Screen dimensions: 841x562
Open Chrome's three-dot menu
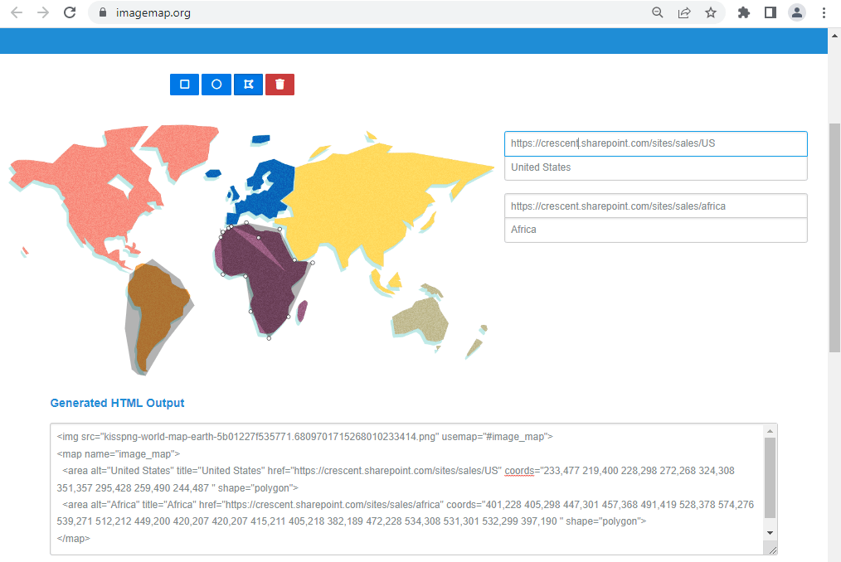coord(823,12)
